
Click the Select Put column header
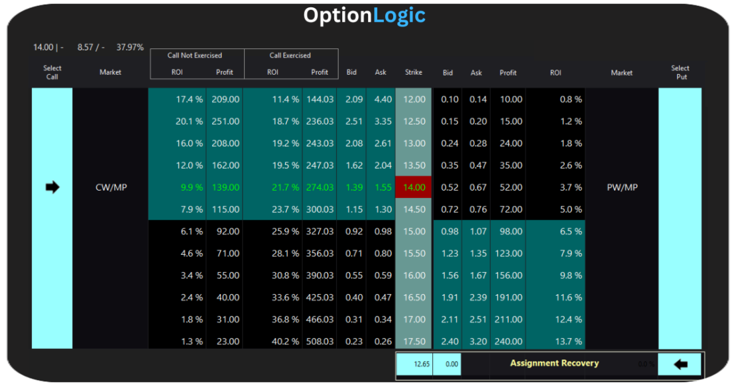[680, 72]
